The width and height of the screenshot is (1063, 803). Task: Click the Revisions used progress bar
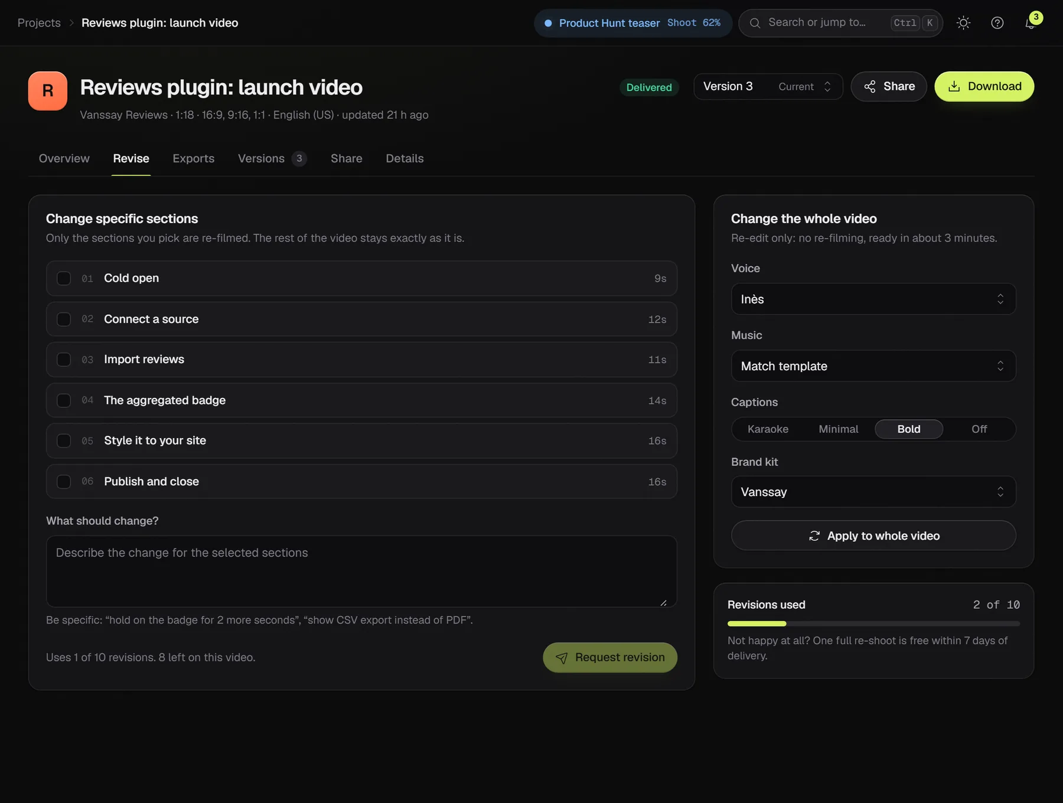[x=873, y=624]
